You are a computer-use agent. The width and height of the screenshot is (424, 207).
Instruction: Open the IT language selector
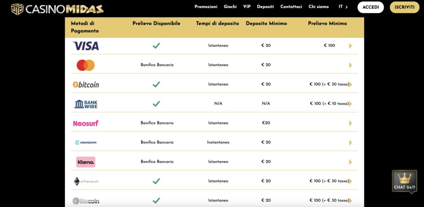(343, 7)
